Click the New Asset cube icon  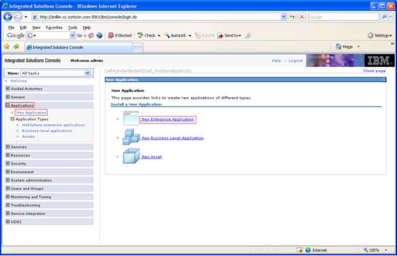pyautogui.click(x=131, y=156)
